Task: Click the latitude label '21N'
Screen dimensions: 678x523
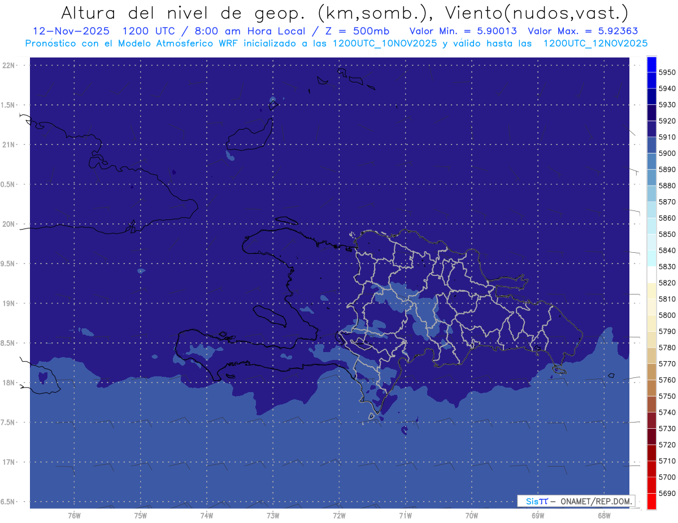Action: coord(10,144)
